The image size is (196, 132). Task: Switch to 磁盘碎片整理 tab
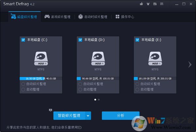point(24,17)
